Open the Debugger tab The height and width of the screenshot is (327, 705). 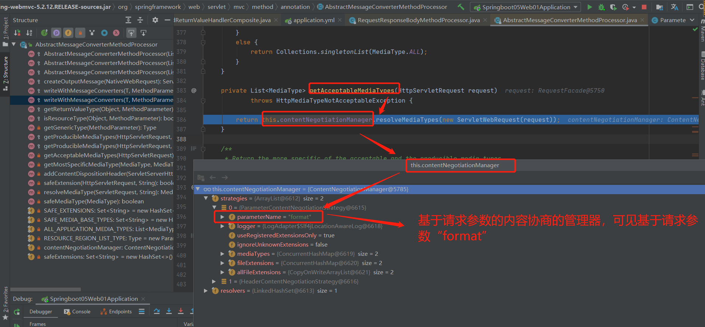click(x=41, y=311)
